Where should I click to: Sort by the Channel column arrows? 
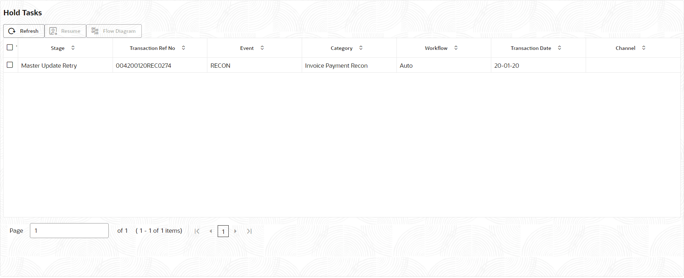point(644,48)
